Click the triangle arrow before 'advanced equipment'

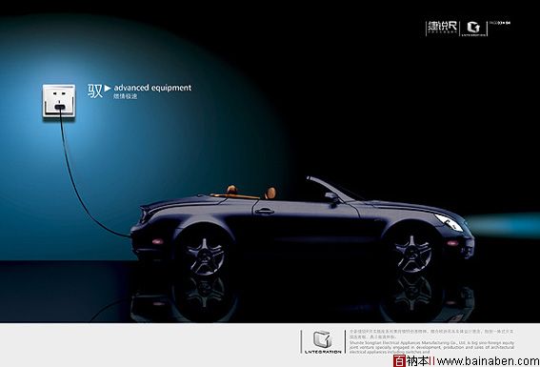(x=108, y=89)
